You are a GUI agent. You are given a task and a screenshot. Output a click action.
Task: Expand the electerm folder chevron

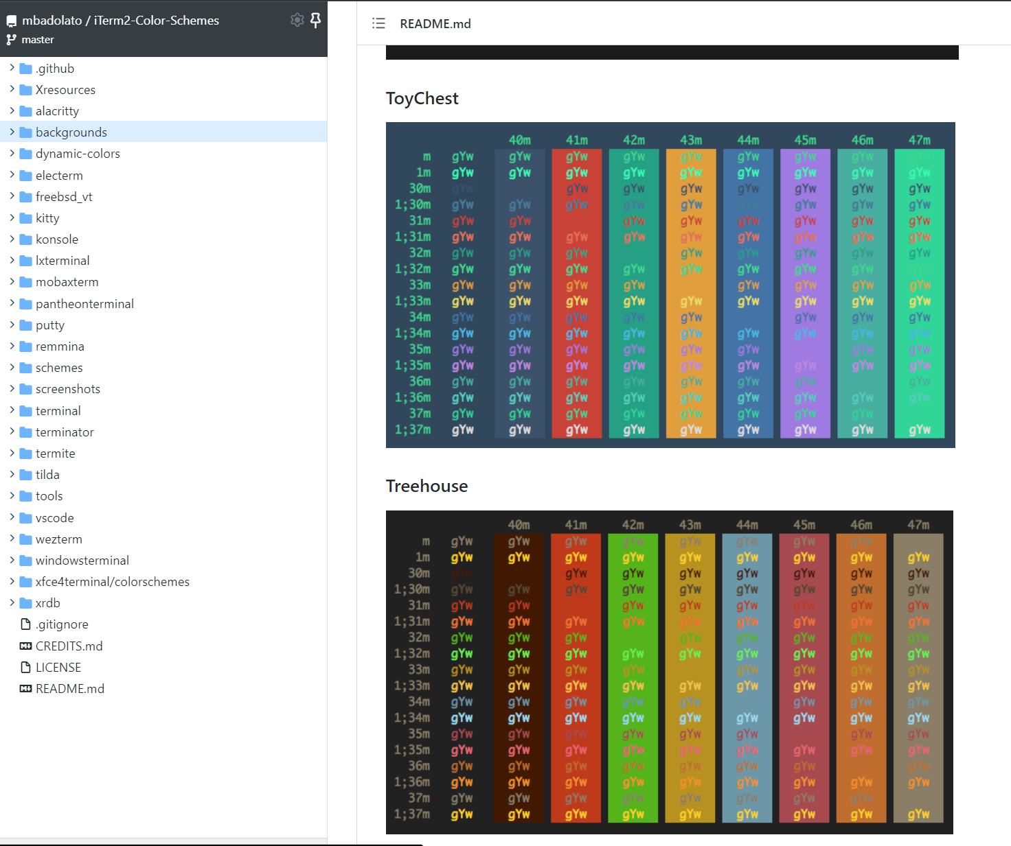[12, 175]
